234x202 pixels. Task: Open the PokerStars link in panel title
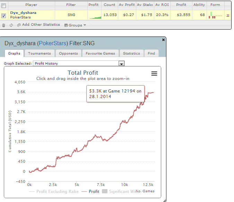pos(52,43)
